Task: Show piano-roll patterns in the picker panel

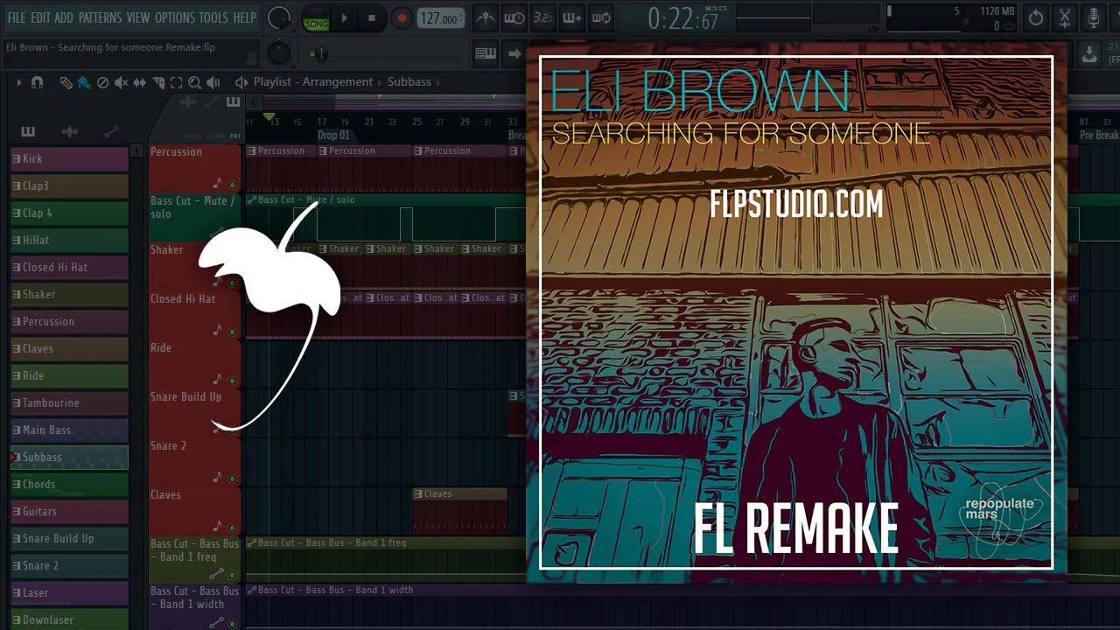Action: 28,132
